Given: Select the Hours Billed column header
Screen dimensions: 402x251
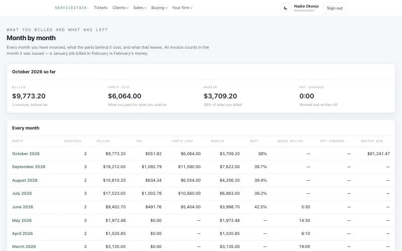Looking at the screenshot, I should [290, 141].
